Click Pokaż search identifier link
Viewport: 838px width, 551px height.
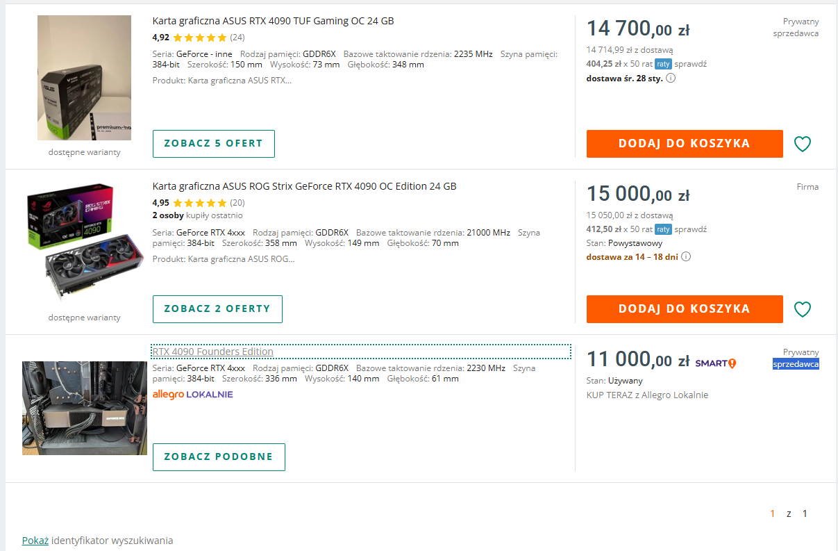[x=35, y=540]
